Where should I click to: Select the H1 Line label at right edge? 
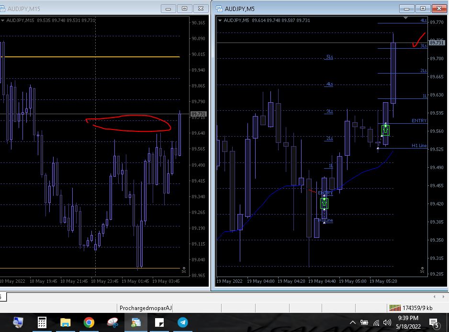pyautogui.click(x=419, y=145)
